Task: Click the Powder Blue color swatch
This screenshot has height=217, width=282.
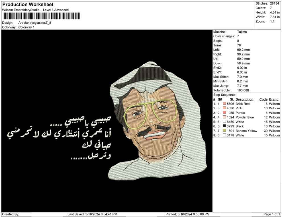Action: point(224,117)
